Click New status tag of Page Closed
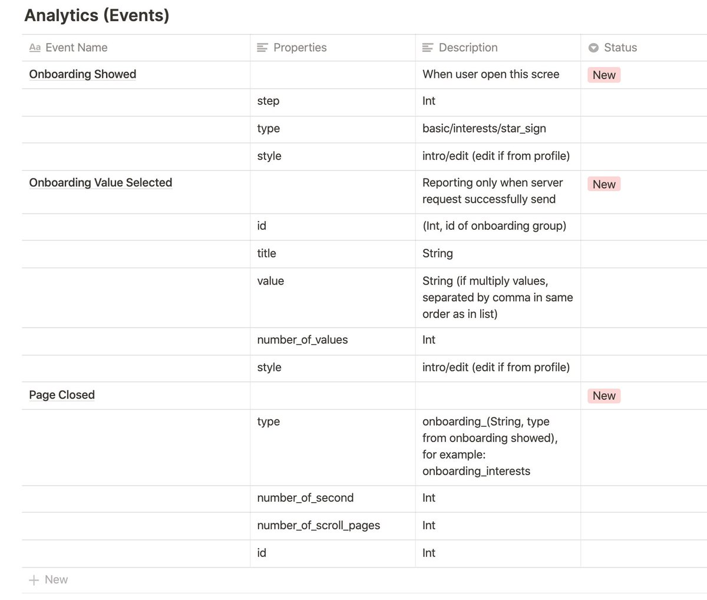707x600 pixels. coord(604,396)
